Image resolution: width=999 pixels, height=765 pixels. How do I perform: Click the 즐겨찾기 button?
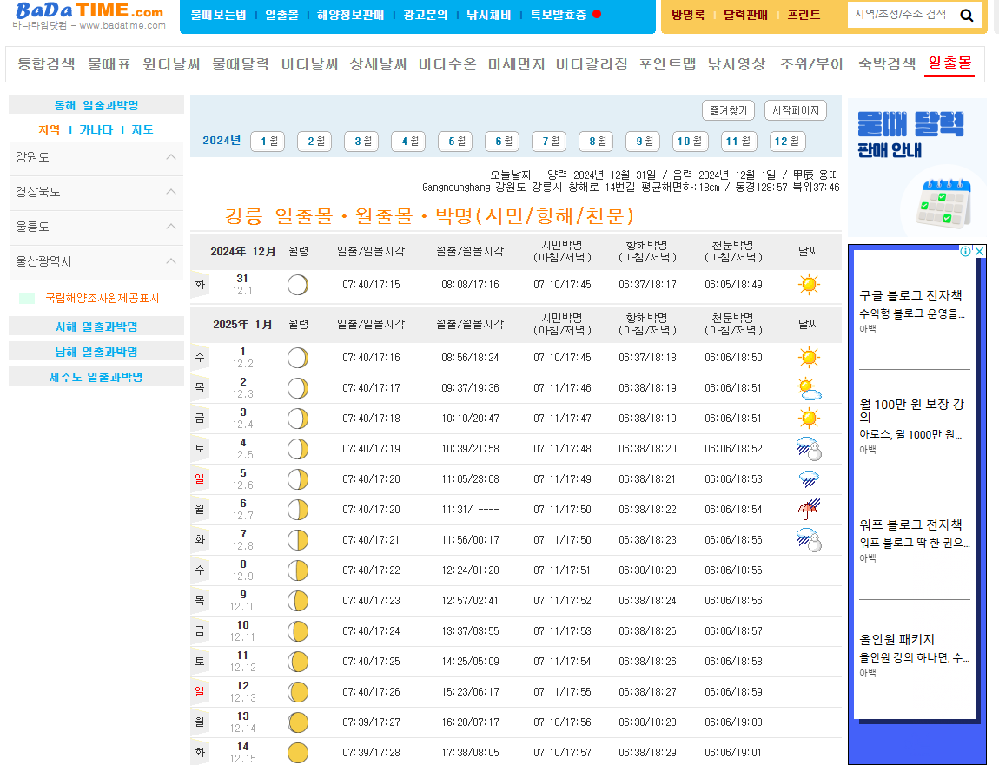[728, 110]
